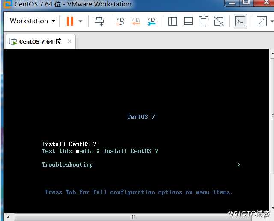Toggle the console view button
This screenshot has height=221, width=274.
(x=240, y=21)
